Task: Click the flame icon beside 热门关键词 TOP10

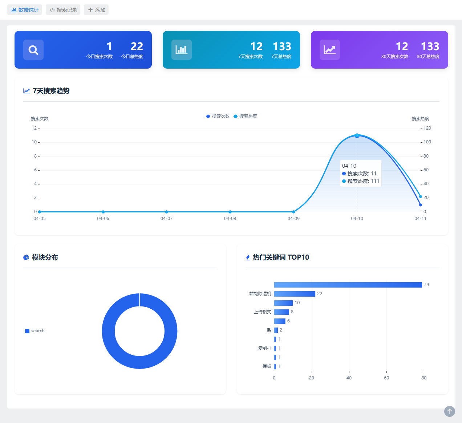Action: click(x=248, y=257)
